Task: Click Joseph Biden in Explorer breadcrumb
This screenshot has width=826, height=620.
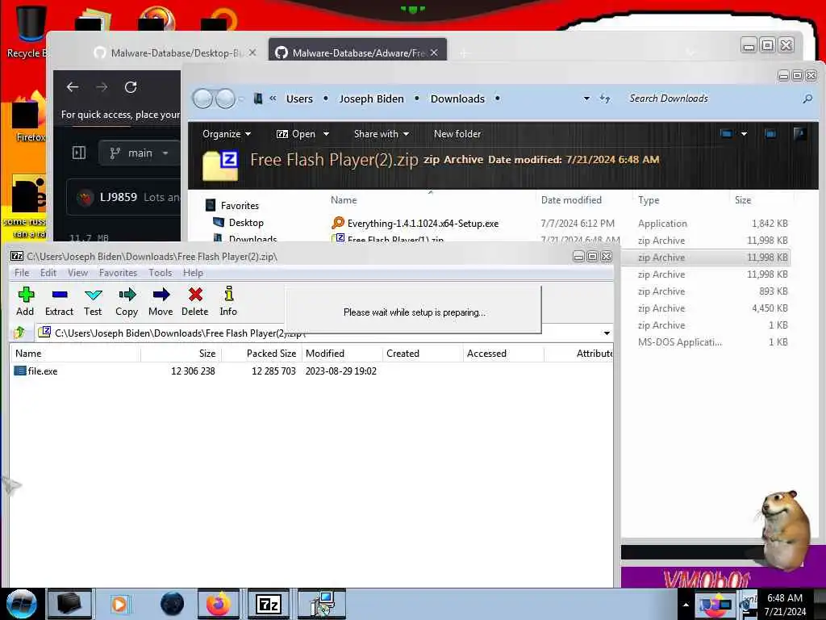Action: 371,98
